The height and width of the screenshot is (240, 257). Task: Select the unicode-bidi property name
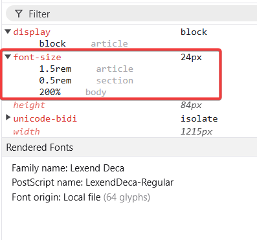pos(45,119)
